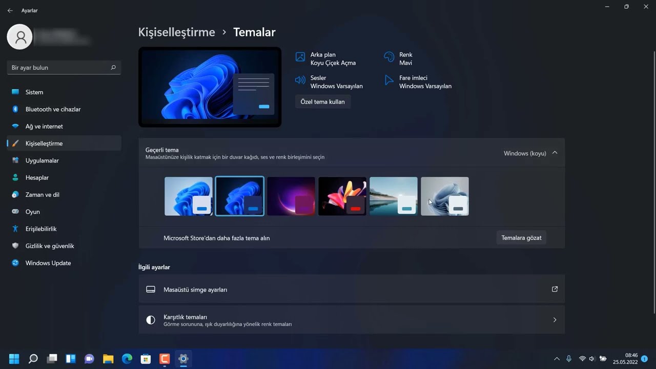Click Kişiselleştirme breadcrumb link

pyautogui.click(x=176, y=32)
